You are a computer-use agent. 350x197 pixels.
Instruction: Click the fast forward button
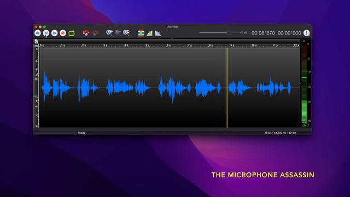coord(55,33)
